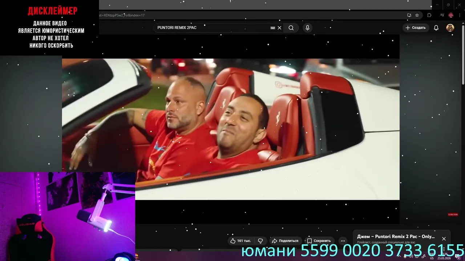Click the scrollbar up arrow
This screenshot has width=465, height=261.
click(463, 22)
